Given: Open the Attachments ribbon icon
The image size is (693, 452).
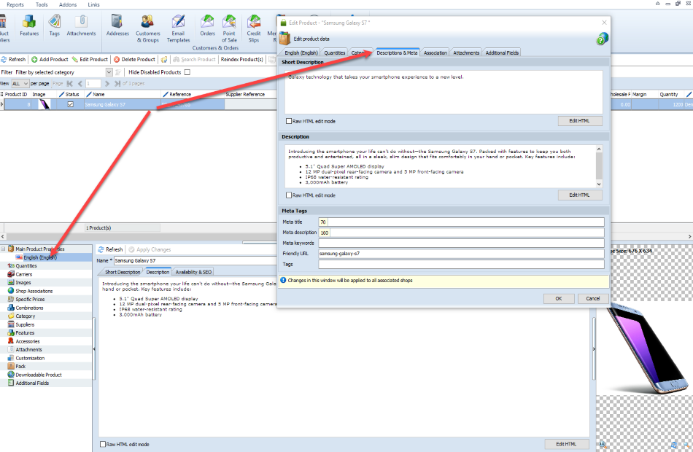Looking at the screenshot, I should [81, 26].
